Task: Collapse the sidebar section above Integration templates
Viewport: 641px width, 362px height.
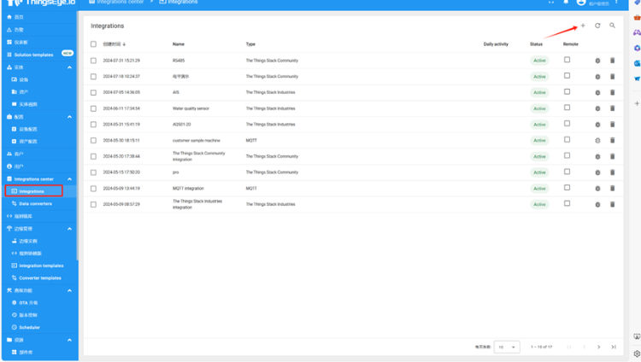Action: [69, 229]
